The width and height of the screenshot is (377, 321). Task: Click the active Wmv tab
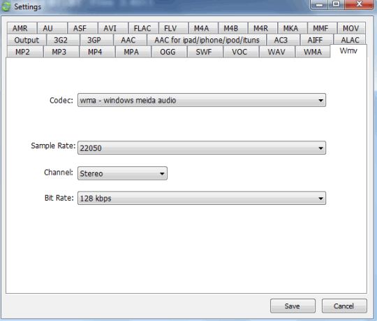pos(348,51)
